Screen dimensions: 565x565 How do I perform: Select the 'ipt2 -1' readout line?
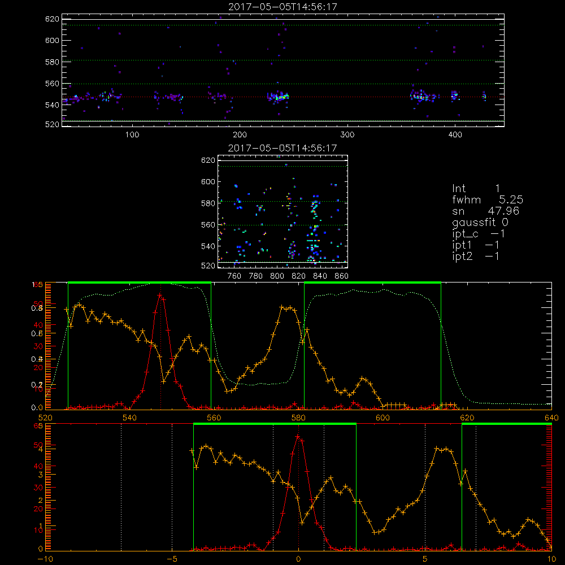476,256
